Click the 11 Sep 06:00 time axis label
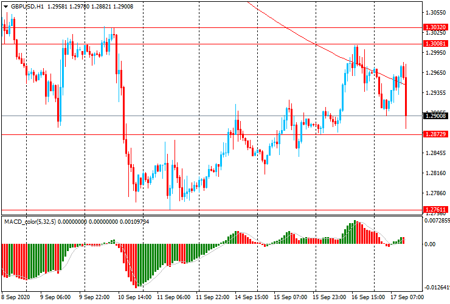Image resolution: width=450 pixels, height=304 pixels. tap(173, 297)
